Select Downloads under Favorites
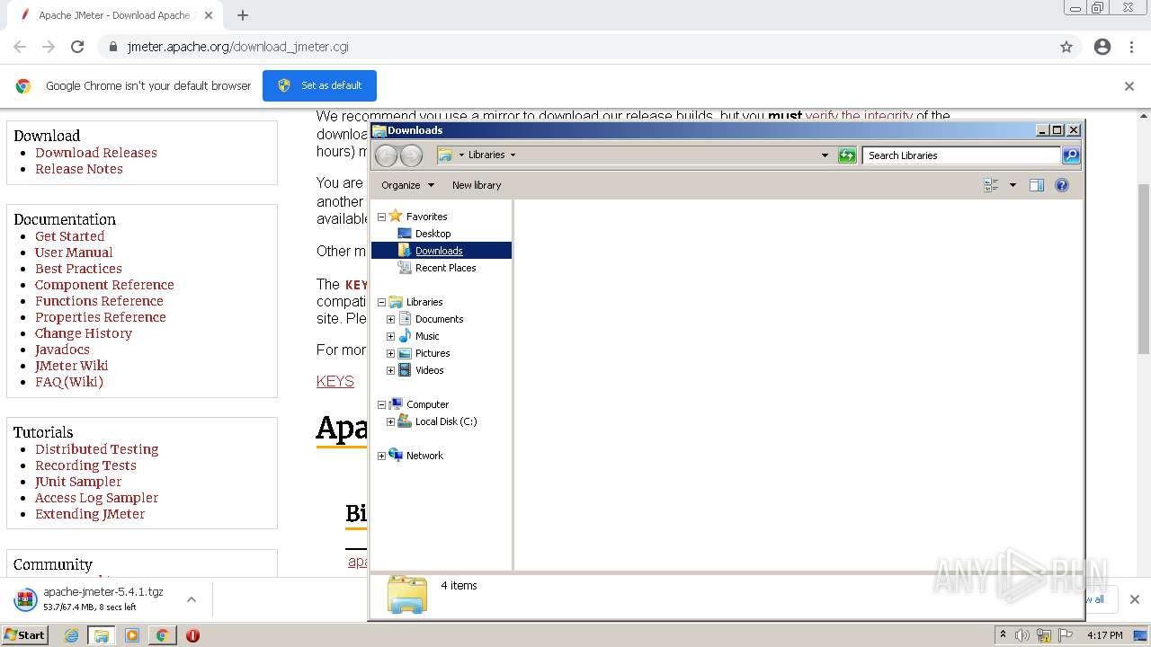Image resolution: width=1151 pixels, height=647 pixels. 439,251
